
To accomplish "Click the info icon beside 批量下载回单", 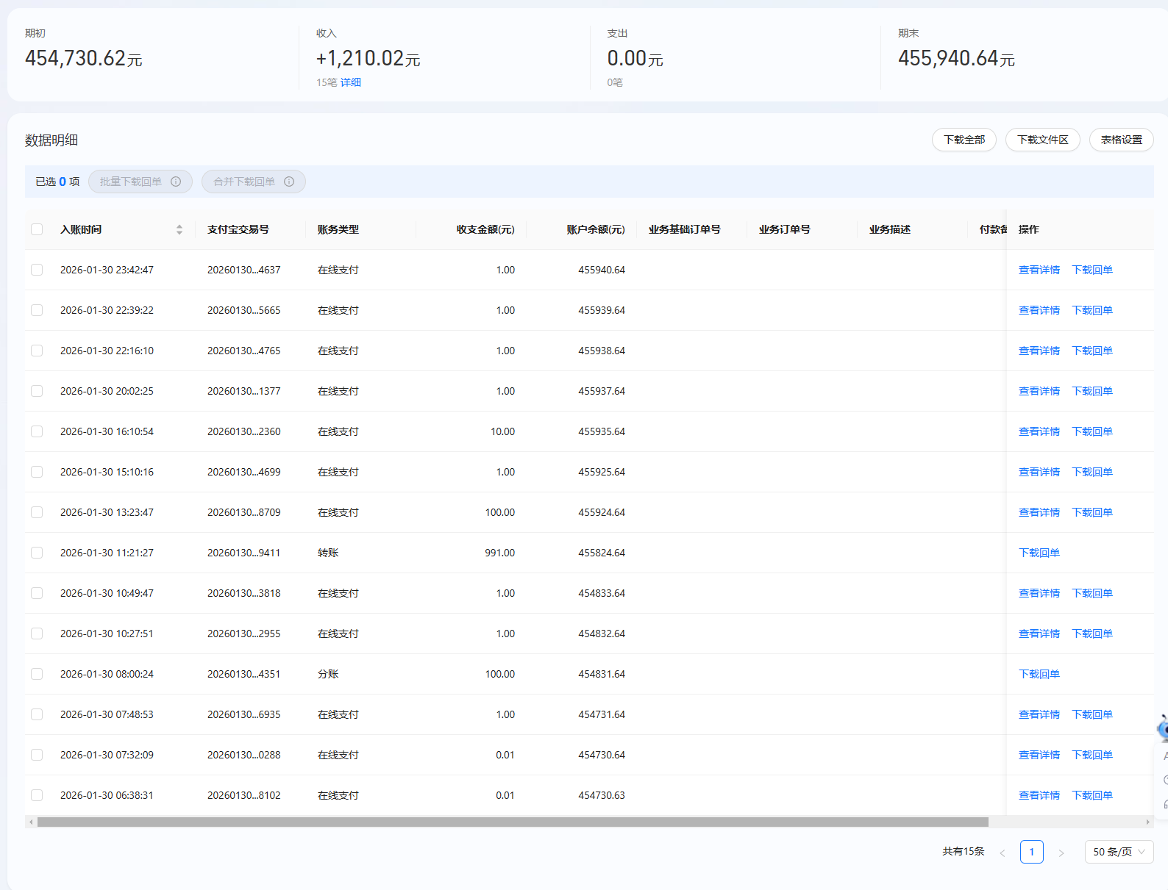I will [x=176, y=182].
